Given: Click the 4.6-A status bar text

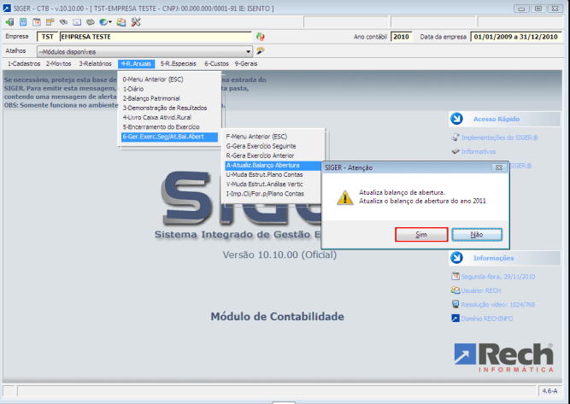Looking at the screenshot, I should coord(549,391).
